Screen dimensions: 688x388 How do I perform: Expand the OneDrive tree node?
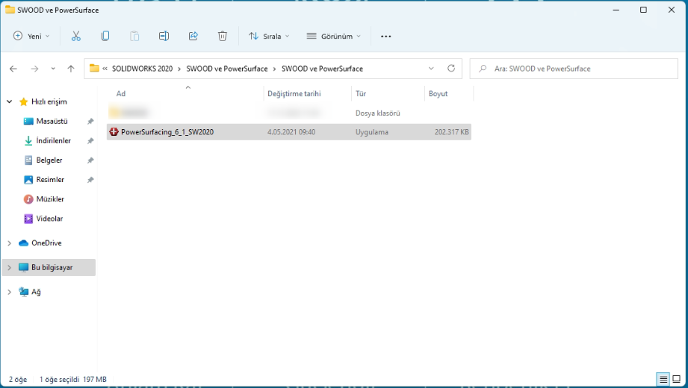tap(9, 243)
